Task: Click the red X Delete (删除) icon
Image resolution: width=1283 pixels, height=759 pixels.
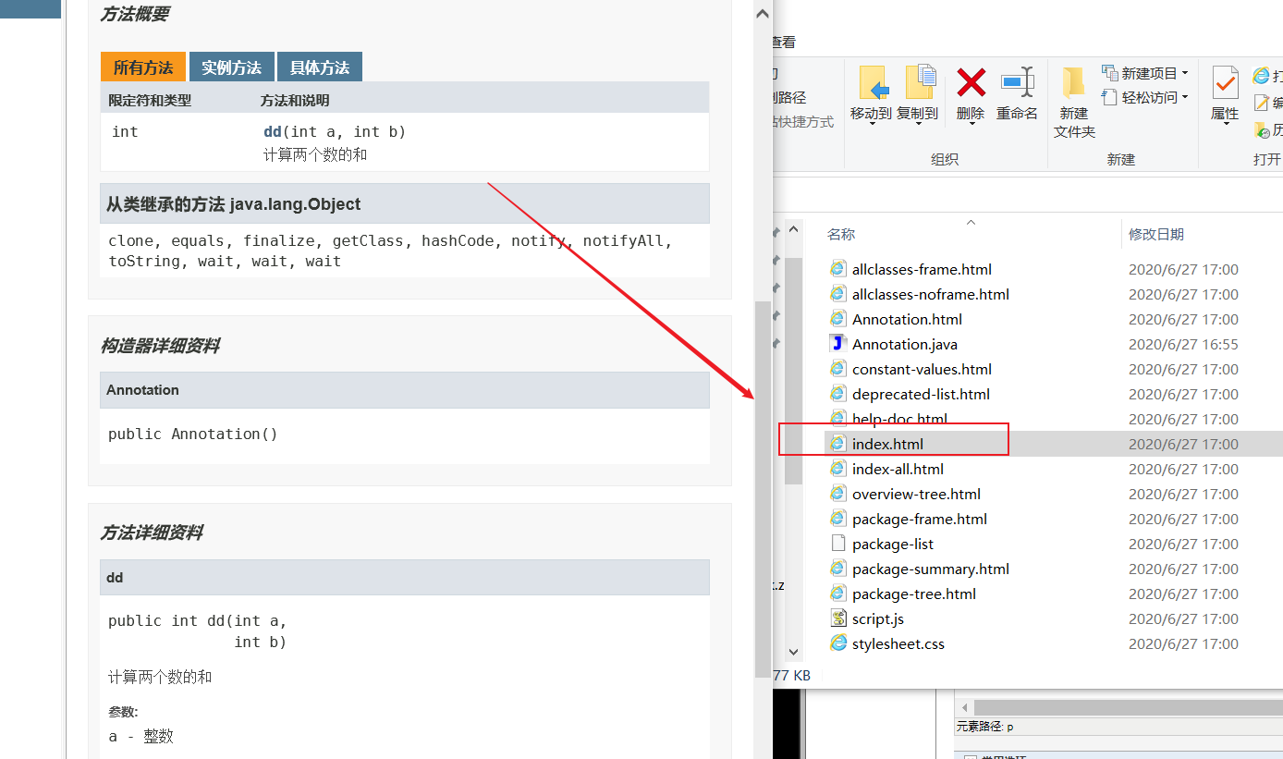Action: point(971,82)
